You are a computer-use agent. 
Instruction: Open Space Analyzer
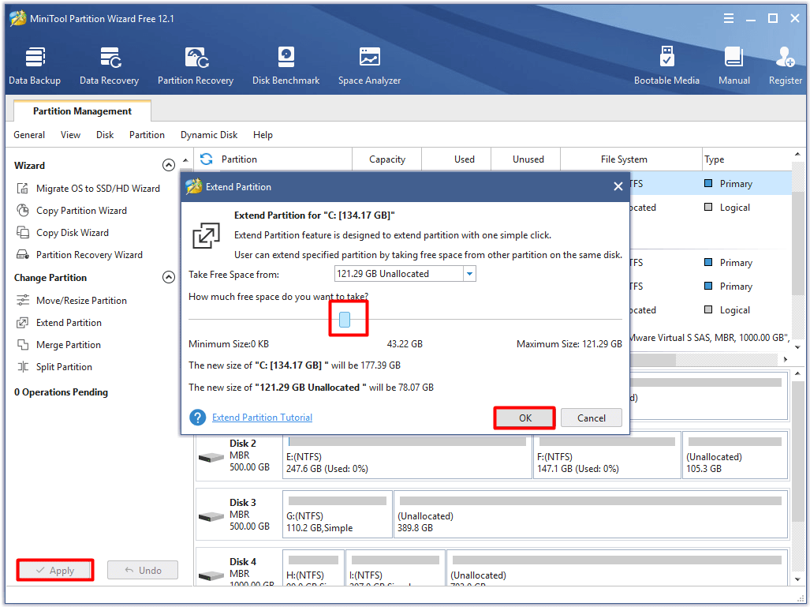coord(369,66)
